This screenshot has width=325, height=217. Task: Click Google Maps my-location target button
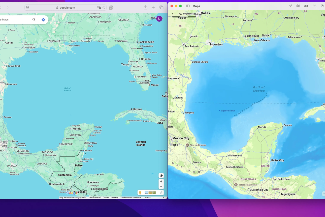(161, 176)
